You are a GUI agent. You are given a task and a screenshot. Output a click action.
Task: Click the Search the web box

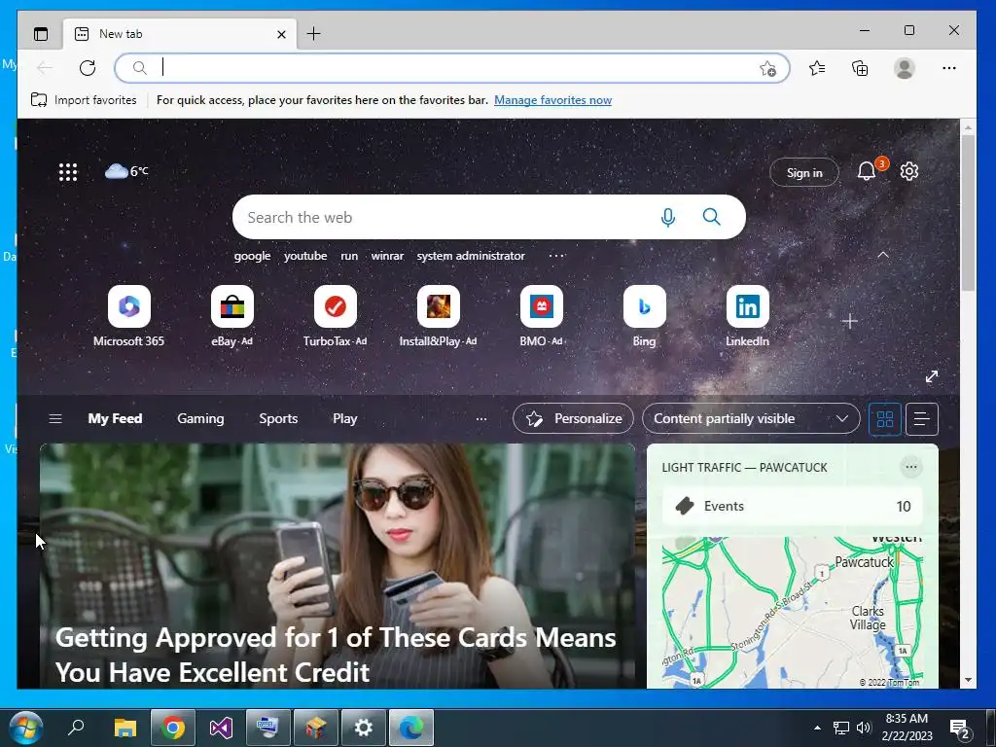pos(489,217)
